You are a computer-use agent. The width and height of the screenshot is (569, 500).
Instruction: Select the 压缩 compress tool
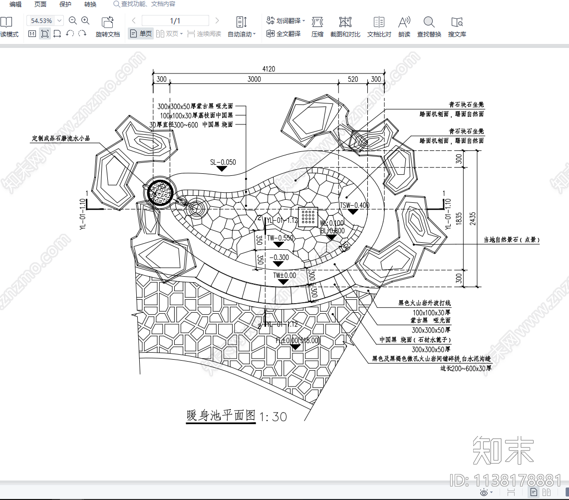[317, 27]
